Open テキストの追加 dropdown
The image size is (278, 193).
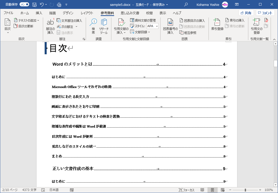coord(27,20)
